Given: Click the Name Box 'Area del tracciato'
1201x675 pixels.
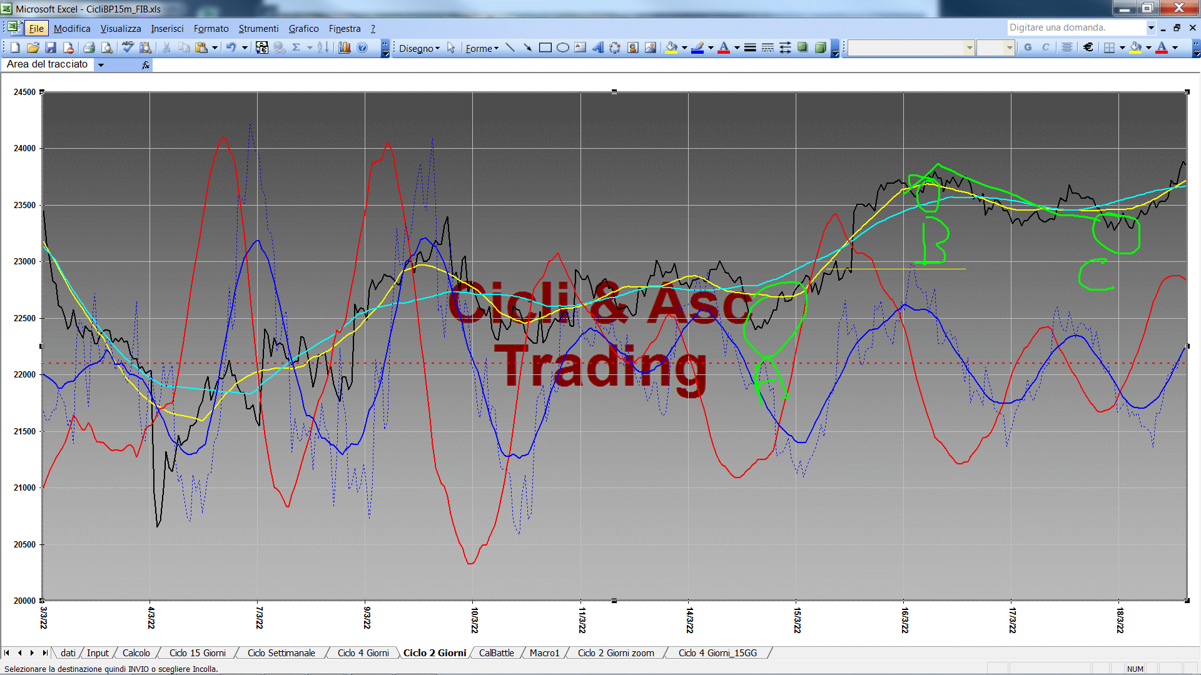Looking at the screenshot, I should point(48,64).
